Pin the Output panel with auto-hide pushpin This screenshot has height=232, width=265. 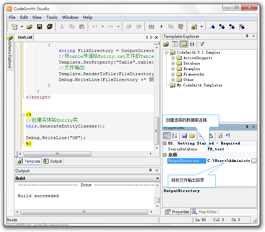(150, 170)
